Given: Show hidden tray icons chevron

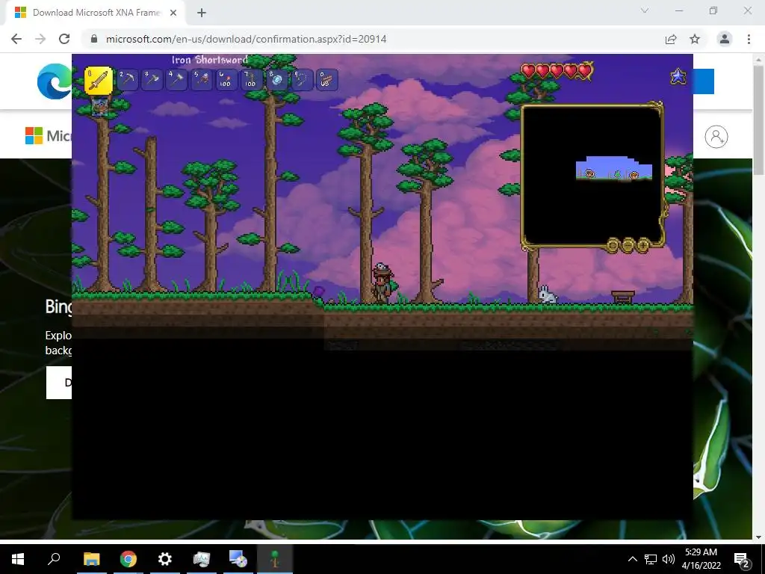Looking at the screenshot, I should [632, 559].
